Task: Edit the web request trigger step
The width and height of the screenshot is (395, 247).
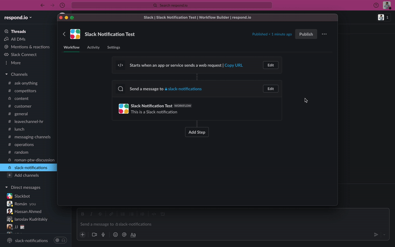Action: pos(271,65)
